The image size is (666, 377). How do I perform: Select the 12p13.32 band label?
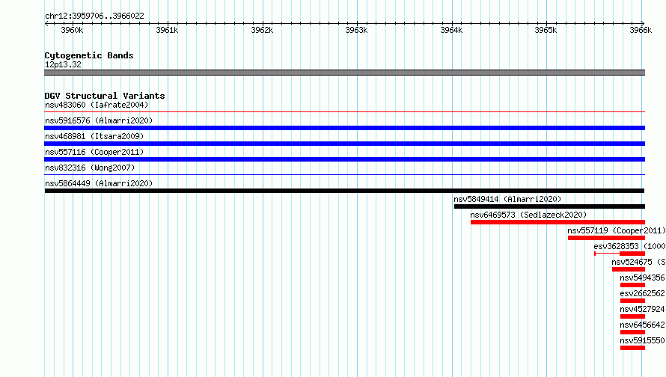[x=63, y=64]
